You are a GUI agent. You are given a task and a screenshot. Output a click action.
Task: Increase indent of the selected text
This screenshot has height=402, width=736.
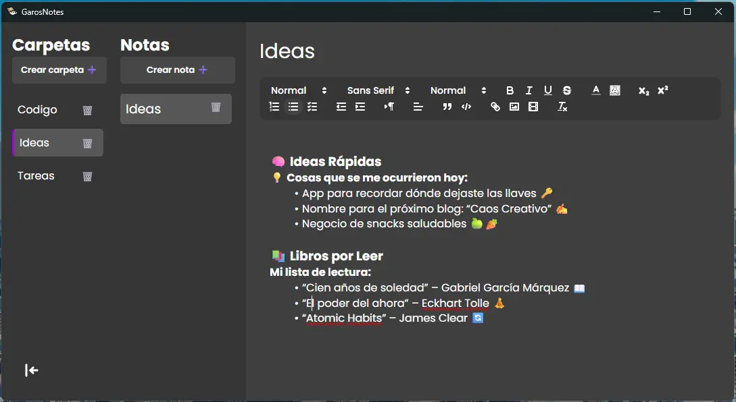(x=360, y=107)
